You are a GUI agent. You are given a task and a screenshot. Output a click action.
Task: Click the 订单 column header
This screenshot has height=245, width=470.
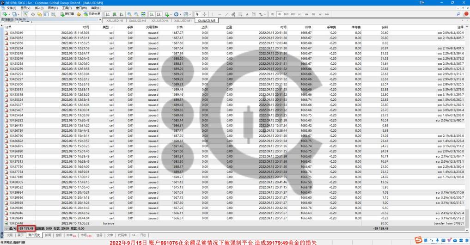[x=8, y=27]
